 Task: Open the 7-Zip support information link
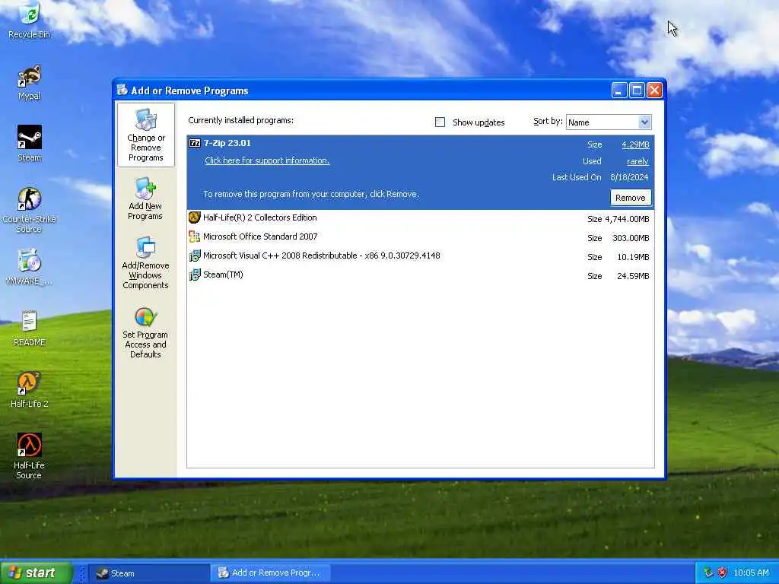267,160
